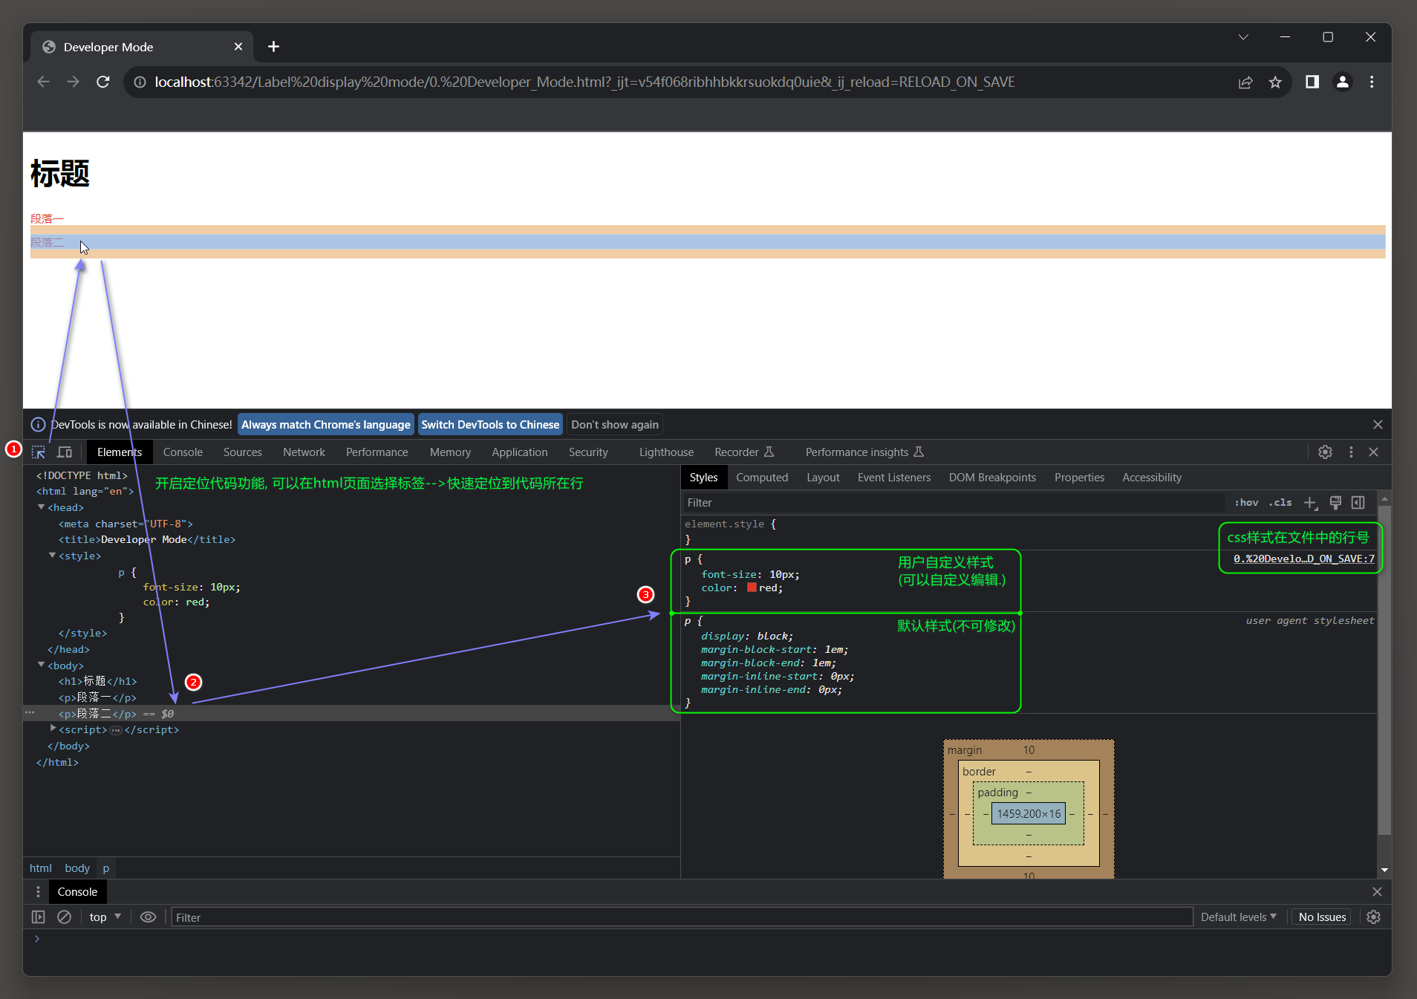Click the 1459.200×16 content box
The image size is (1417, 999).
point(1029,814)
